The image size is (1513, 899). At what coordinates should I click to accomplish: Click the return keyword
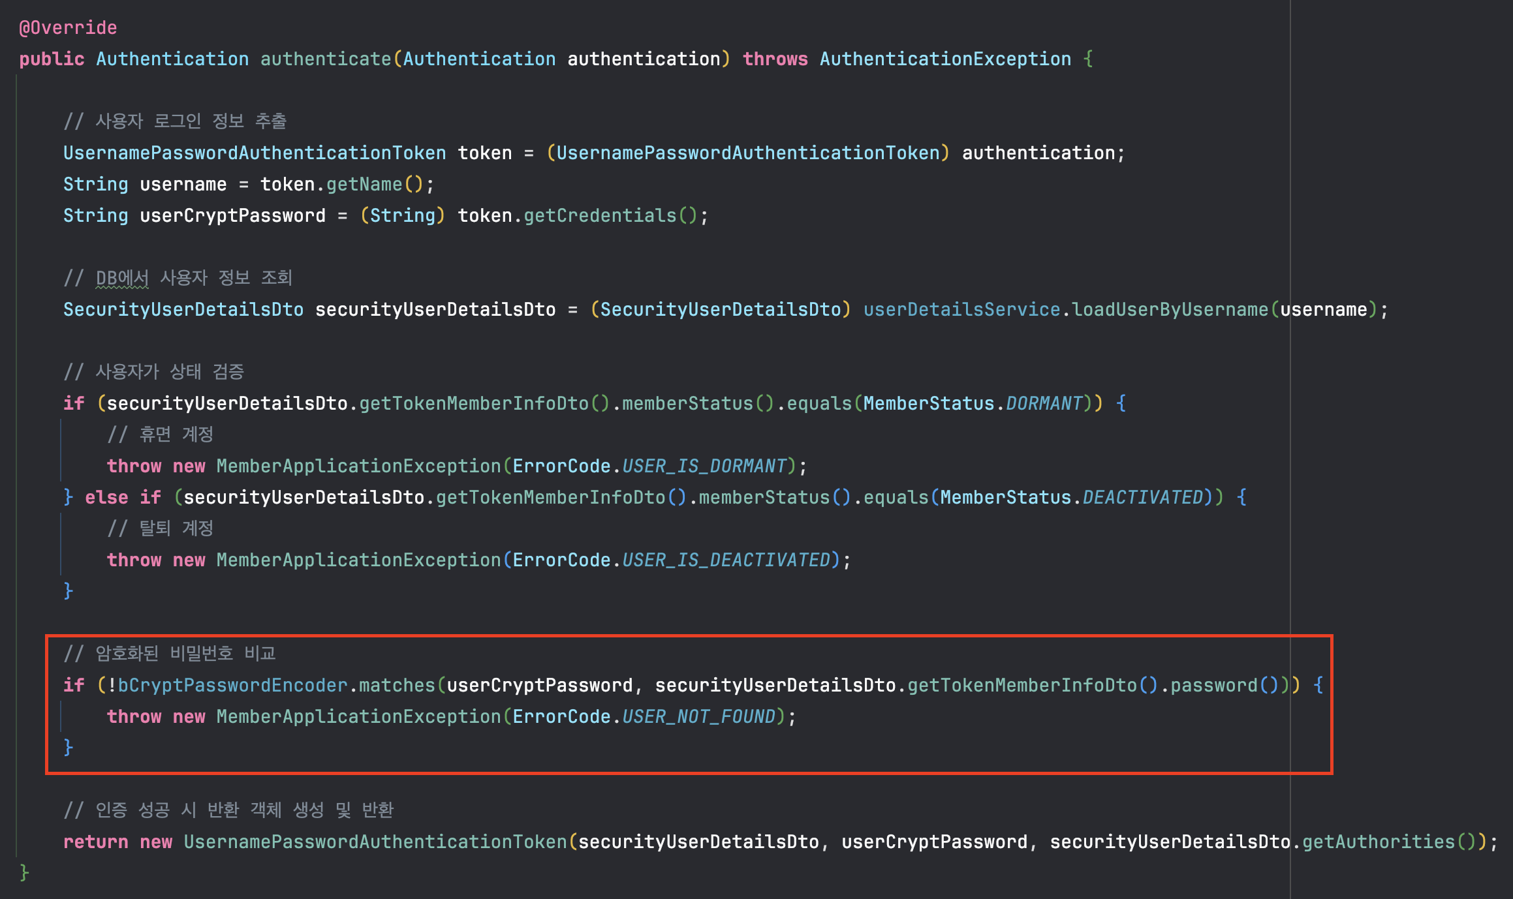pyautogui.click(x=95, y=842)
